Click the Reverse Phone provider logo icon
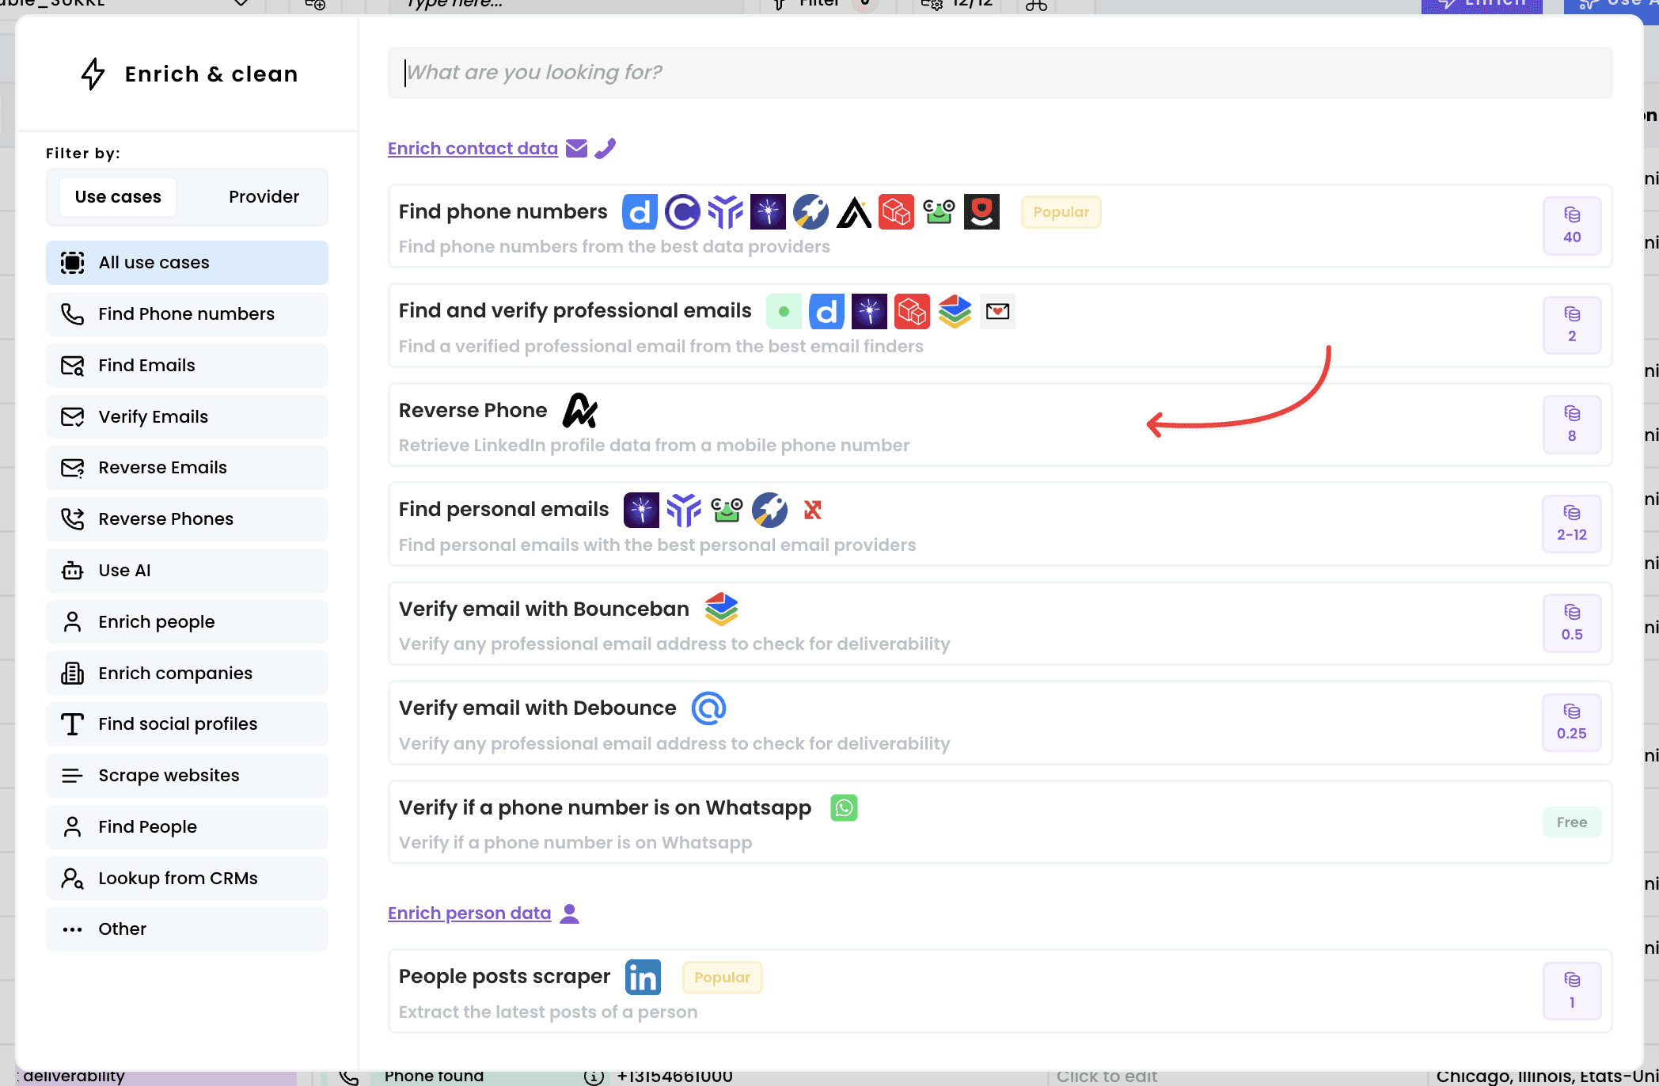Viewport: 1659px width, 1086px height. 579,410
